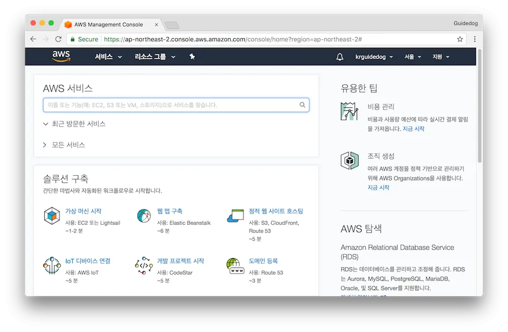Bookmark this page with the star icon

pyautogui.click(x=460, y=39)
